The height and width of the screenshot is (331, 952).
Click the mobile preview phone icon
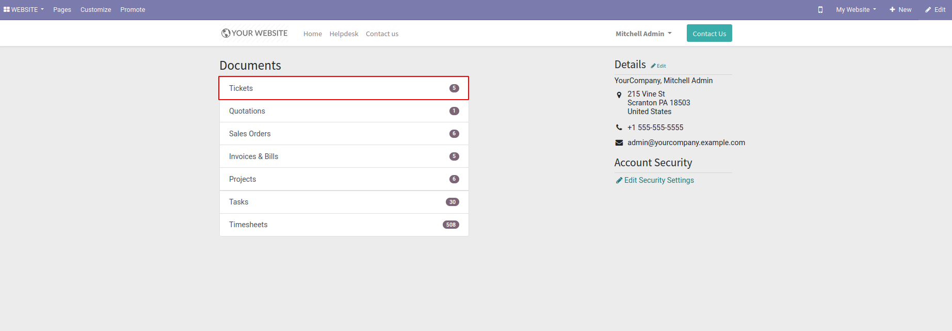pos(820,10)
